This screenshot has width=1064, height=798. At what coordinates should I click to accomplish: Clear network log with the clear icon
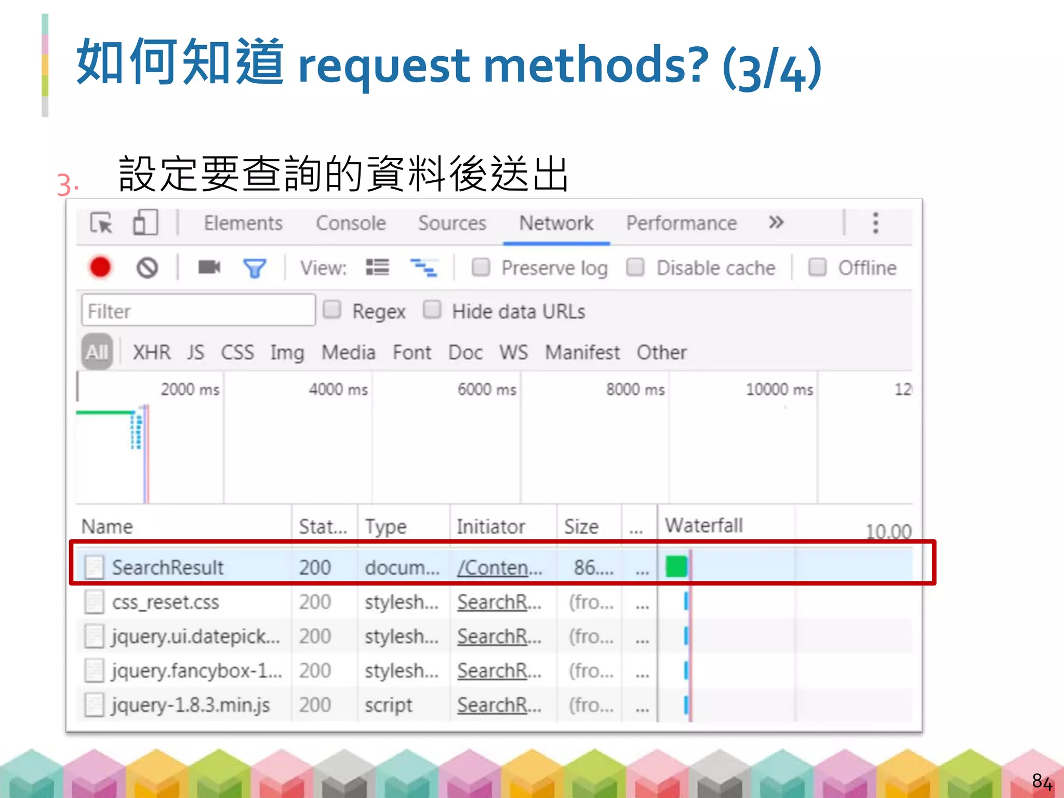pos(147,268)
